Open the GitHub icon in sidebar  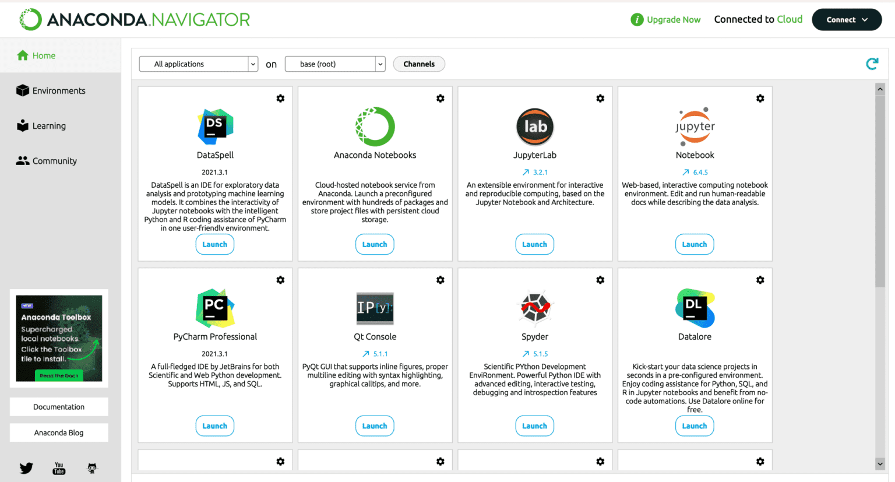[x=92, y=468]
